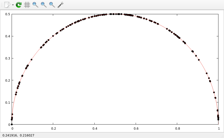This screenshot has height=138, width=224.
Task: Click the x-axis label 0.4
Action: (95, 129)
